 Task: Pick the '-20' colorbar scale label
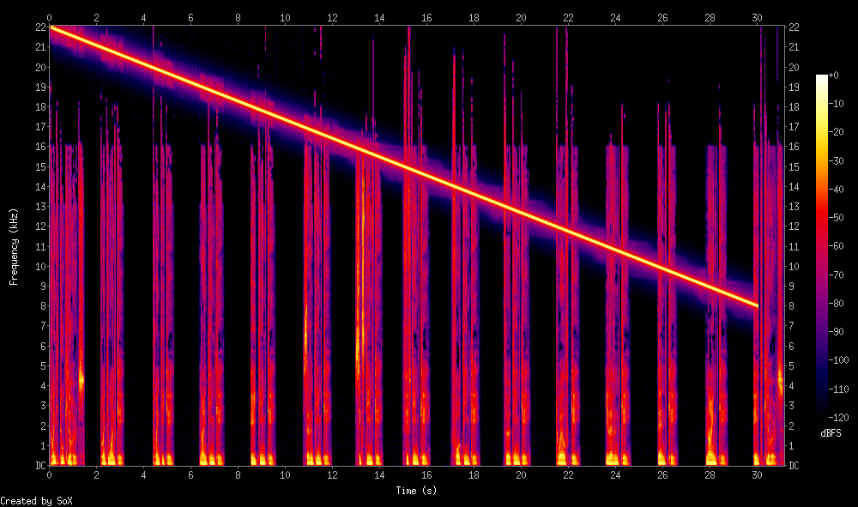836,132
